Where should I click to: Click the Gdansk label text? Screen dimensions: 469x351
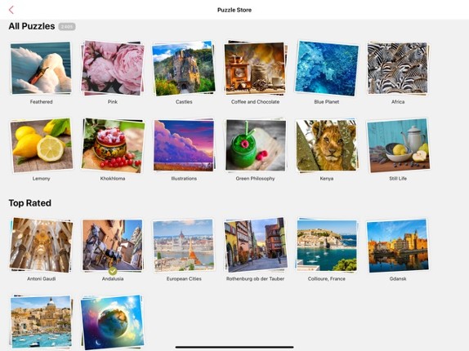pos(398,278)
